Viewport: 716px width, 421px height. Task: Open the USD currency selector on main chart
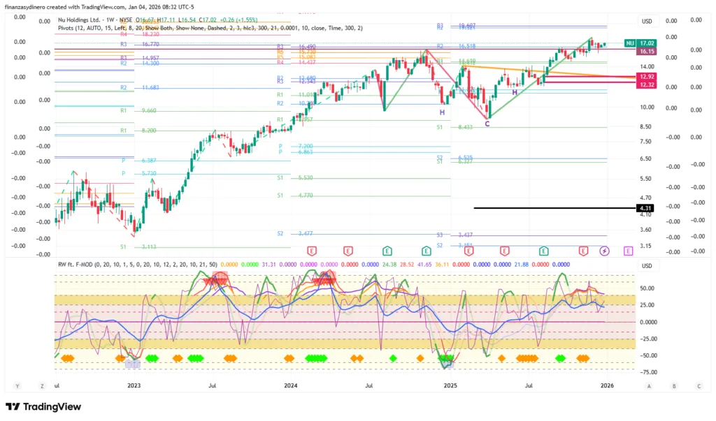click(647, 21)
